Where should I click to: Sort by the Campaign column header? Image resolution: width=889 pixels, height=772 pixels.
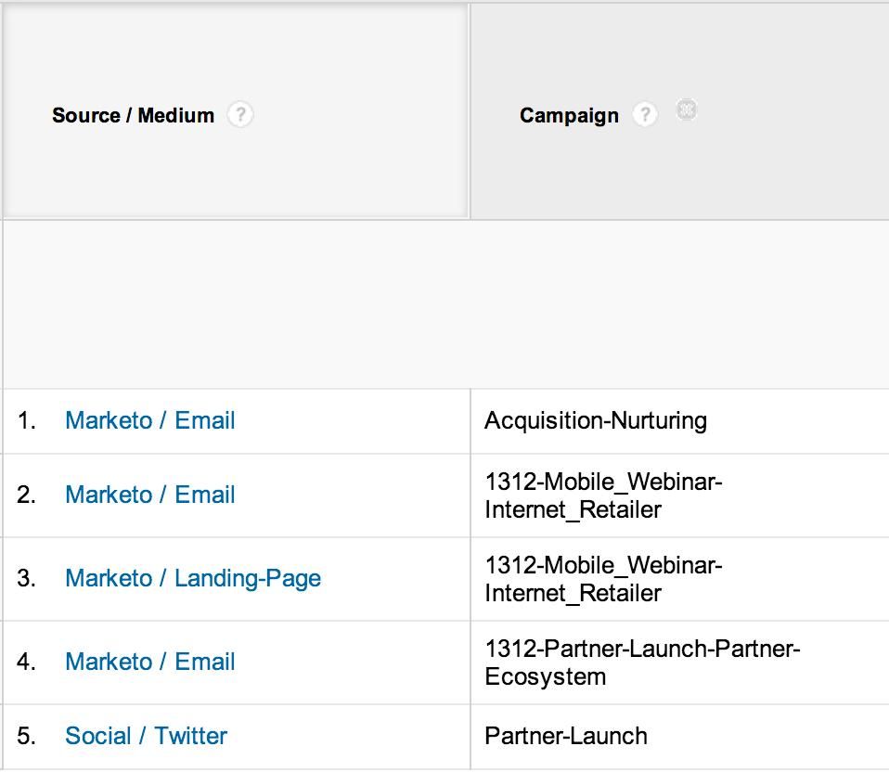(x=569, y=116)
